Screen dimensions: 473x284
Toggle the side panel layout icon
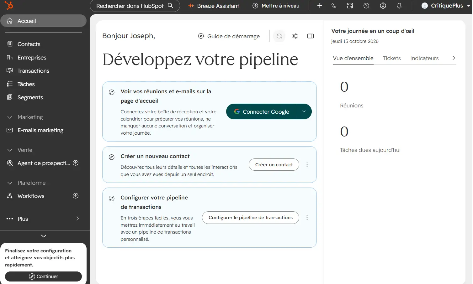[311, 36]
